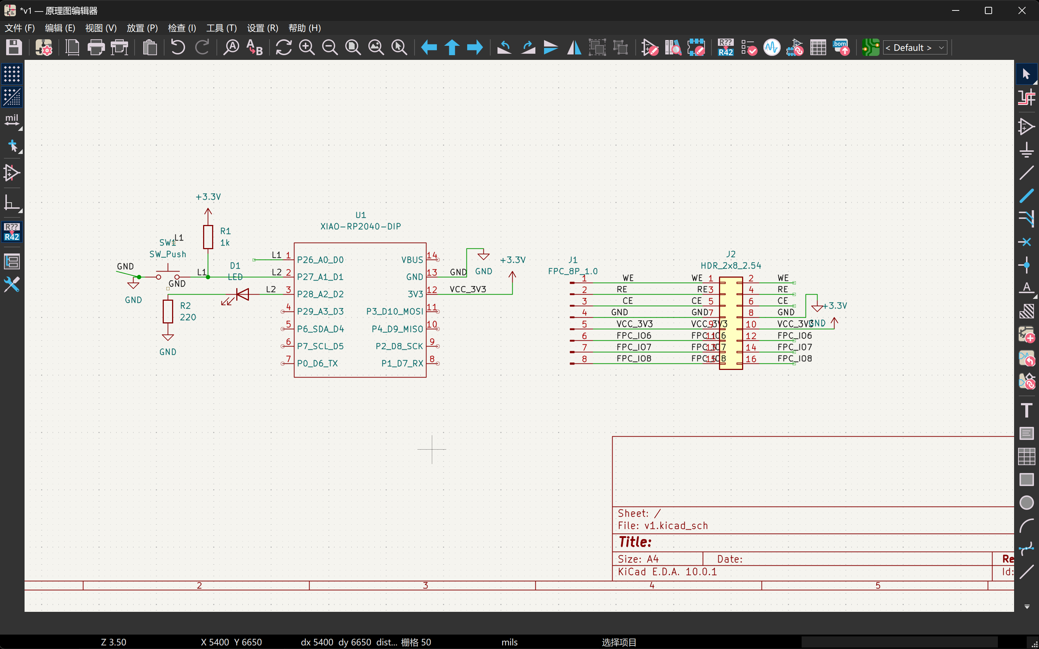Run the Electrical Rules Checker
This screenshot has height=649, width=1039.
tap(749, 47)
